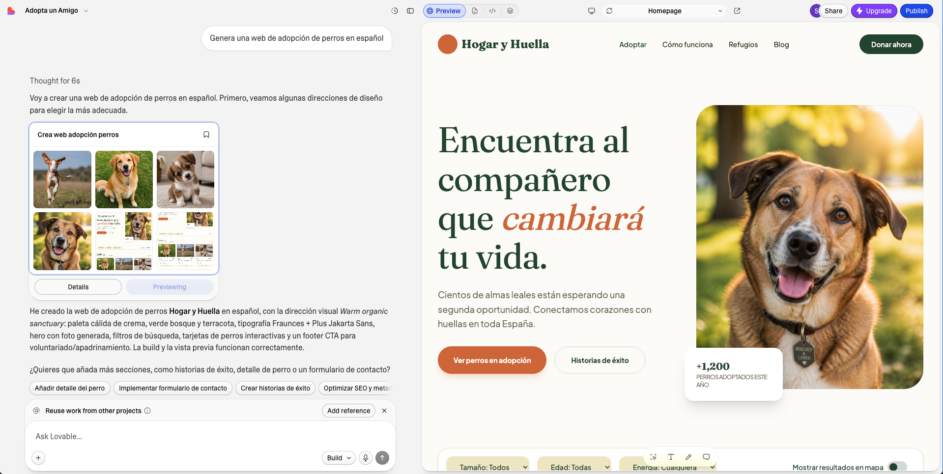943x474 pixels.
Task: Refresh the preview with the reload icon
Action: (609, 11)
